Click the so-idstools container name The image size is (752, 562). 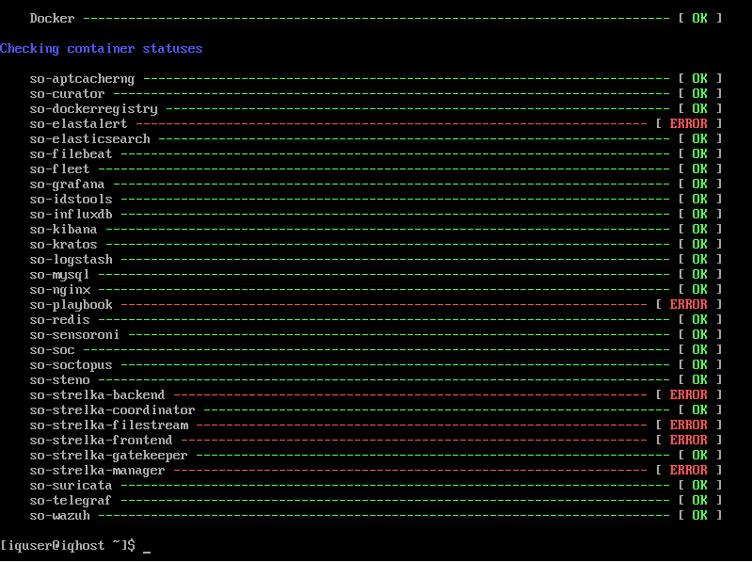[71, 199]
